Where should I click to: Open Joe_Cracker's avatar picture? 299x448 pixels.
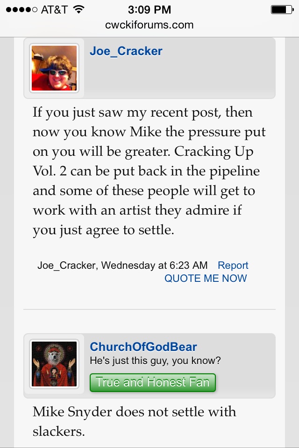[x=54, y=68]
